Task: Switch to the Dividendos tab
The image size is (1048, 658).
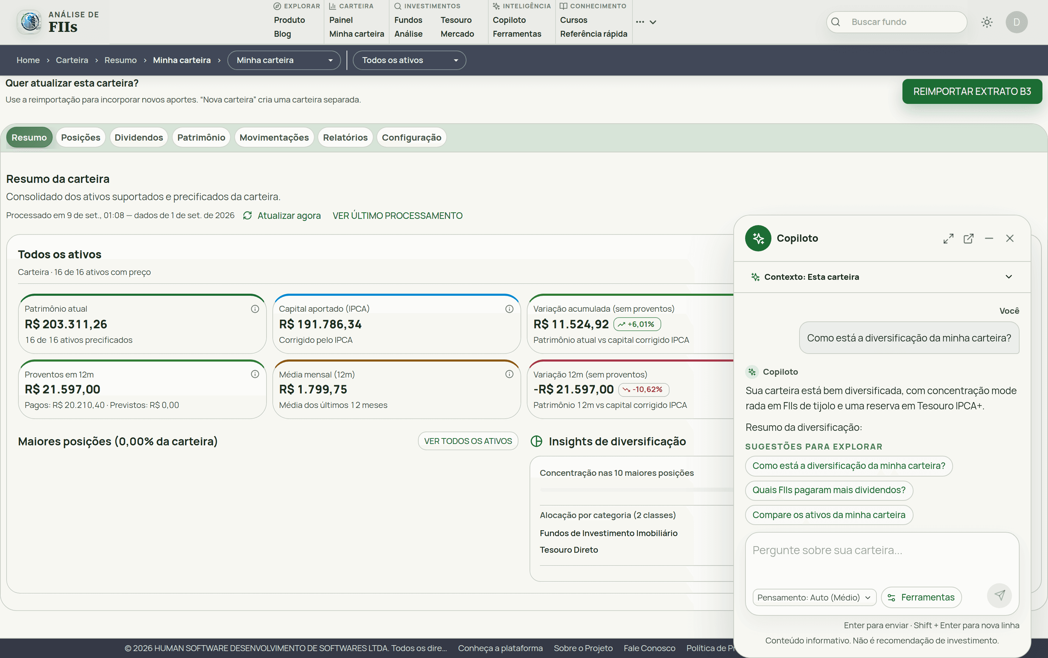Action: 138,137
